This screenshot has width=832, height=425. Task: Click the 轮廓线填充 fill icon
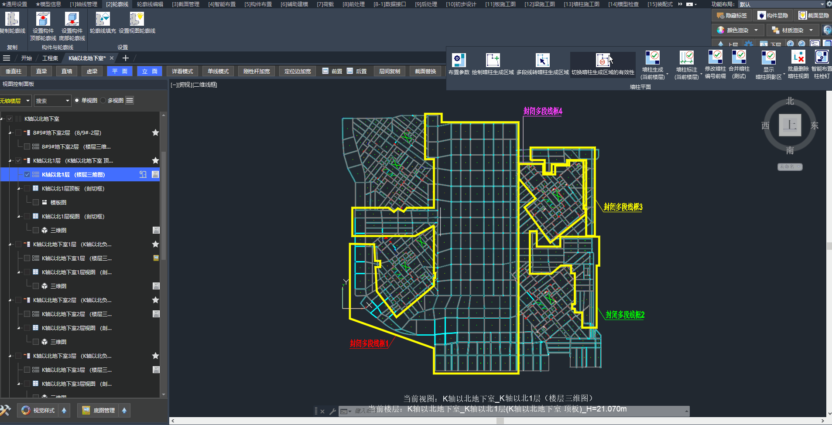(103, 19)
